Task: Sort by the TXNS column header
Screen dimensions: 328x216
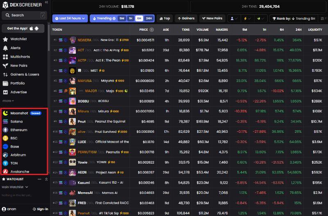Action: pos(186,30)
